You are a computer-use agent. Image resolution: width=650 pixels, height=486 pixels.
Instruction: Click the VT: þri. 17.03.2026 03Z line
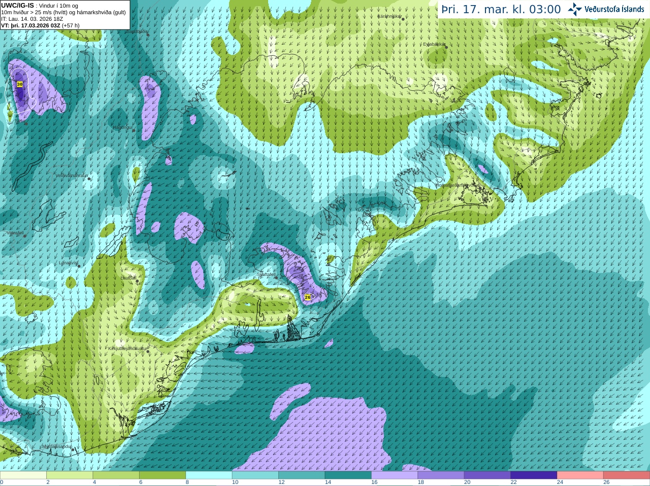coord(40,25)
